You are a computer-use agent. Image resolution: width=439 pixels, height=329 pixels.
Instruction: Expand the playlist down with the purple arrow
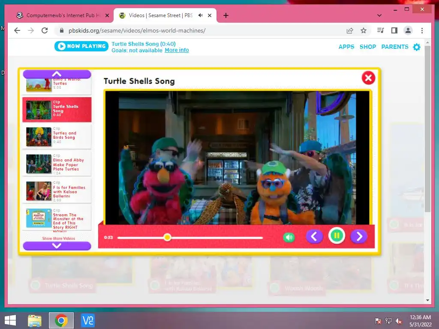click(x=57, y=246)
